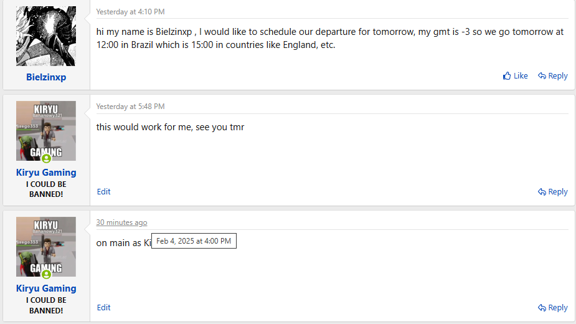Reply to the 'on main as Ki' post
576x324 pixels.
[553, 307]
